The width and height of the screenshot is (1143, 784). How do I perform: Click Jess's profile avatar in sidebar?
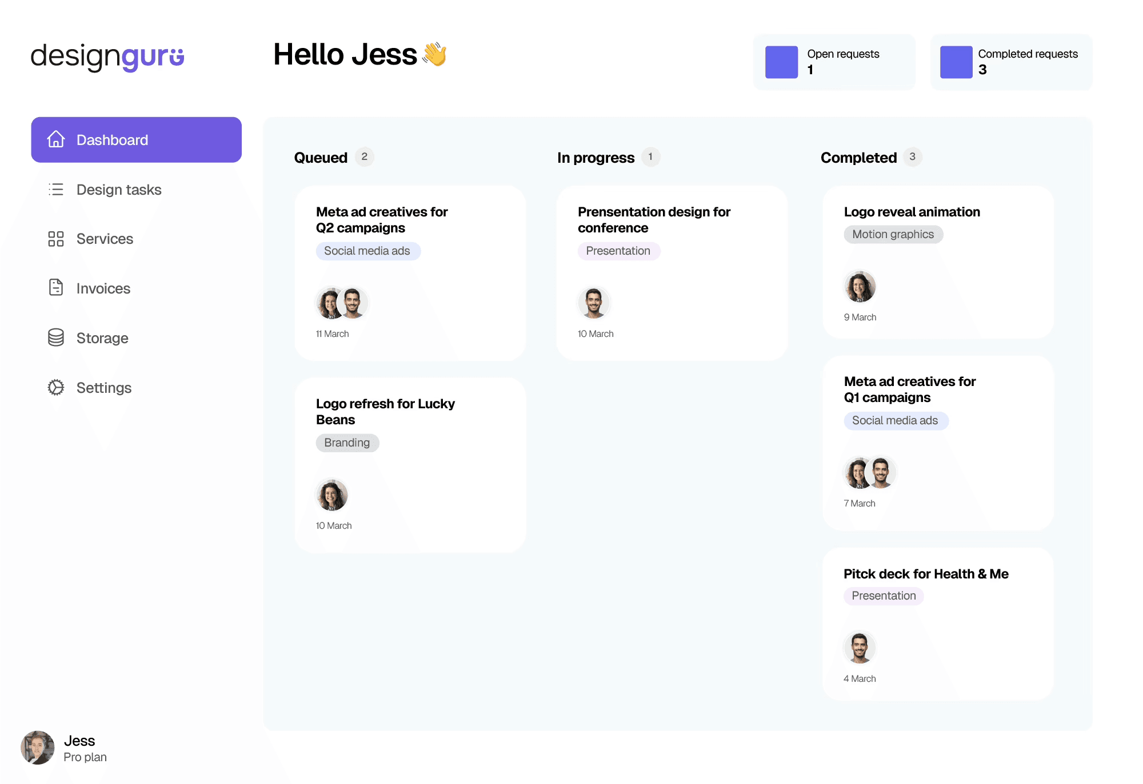point(38,747)
